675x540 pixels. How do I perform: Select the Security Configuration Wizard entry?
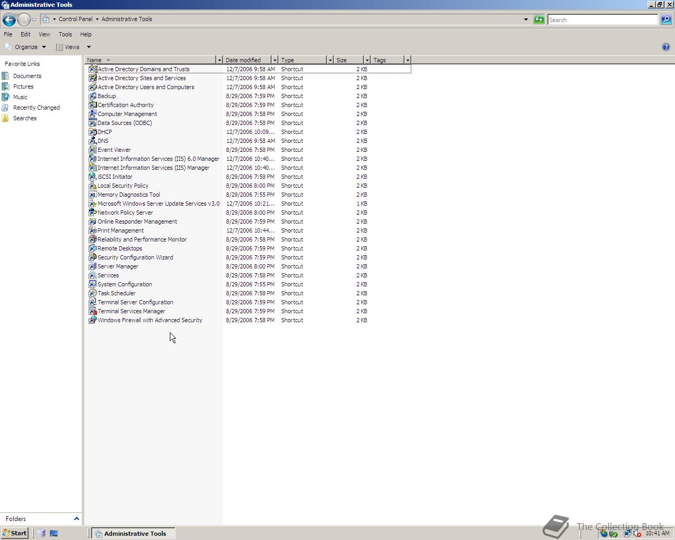(x=135, y=257)
